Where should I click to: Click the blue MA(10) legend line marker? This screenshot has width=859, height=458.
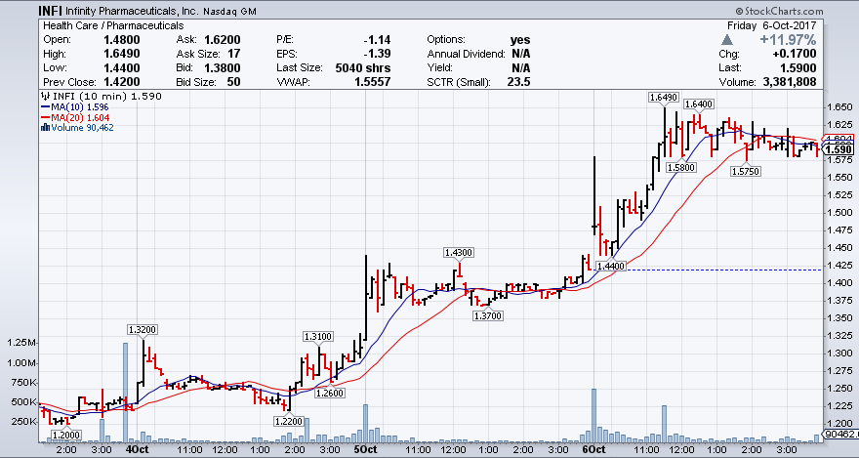(x=43, y=107)
